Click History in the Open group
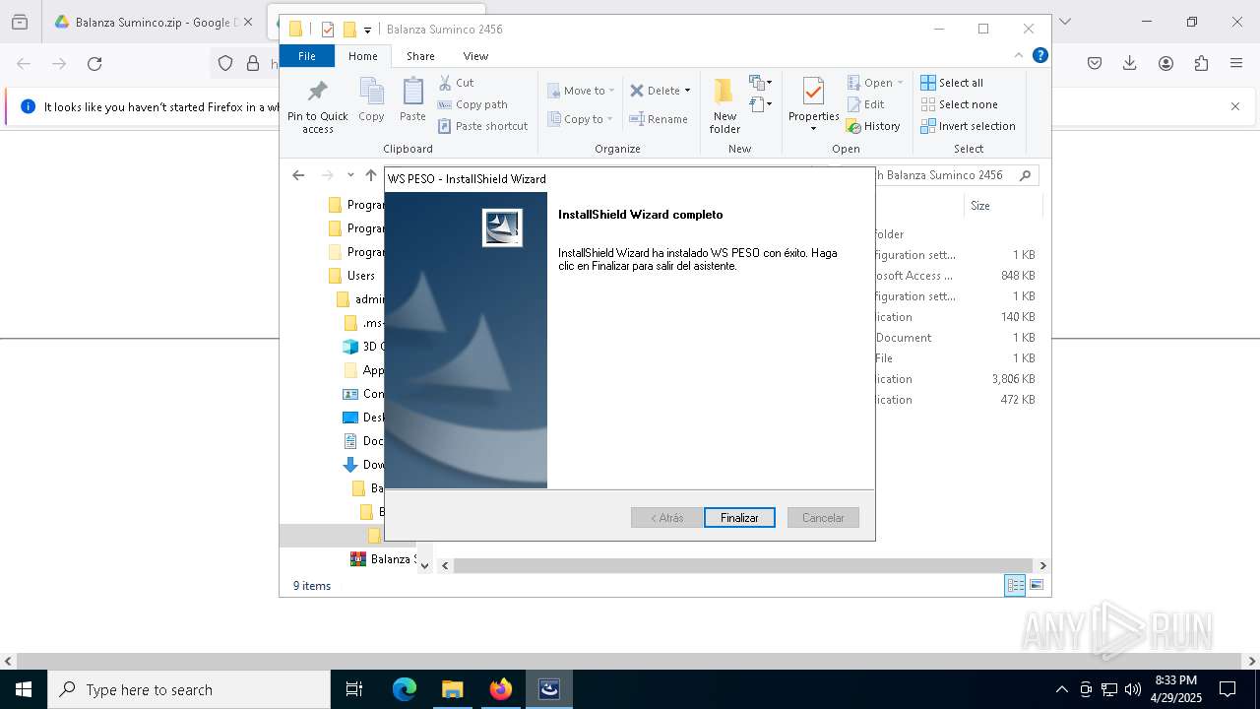This screenshot has height=709, width=1260. coord(873,126)
